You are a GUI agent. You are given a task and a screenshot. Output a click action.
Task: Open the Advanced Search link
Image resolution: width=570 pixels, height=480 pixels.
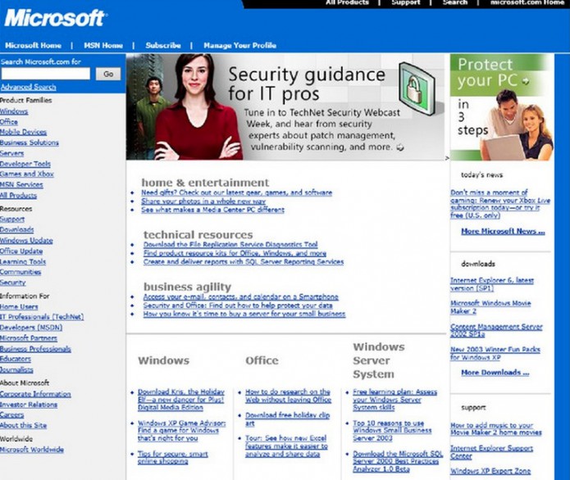[28, 87]
